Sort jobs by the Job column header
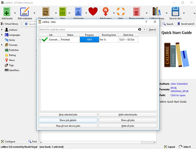Viewport: 196px width, 149px height. click(51, 35)
